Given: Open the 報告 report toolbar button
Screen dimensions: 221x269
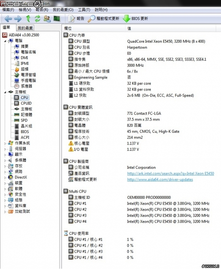Looking at the screenshot, I should 76,19.
